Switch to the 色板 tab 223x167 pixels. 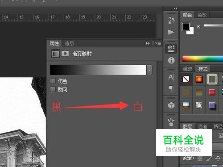click(x=202, y=15)
